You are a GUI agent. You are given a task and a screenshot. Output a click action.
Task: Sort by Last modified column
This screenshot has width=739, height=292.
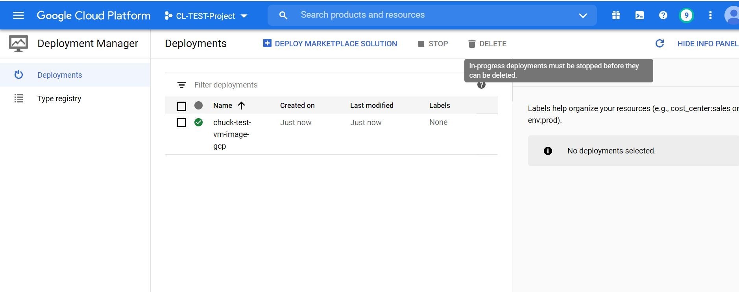point(372,105)
